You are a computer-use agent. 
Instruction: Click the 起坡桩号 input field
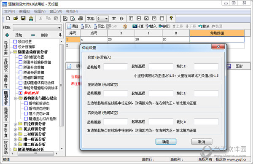[116, 67]
